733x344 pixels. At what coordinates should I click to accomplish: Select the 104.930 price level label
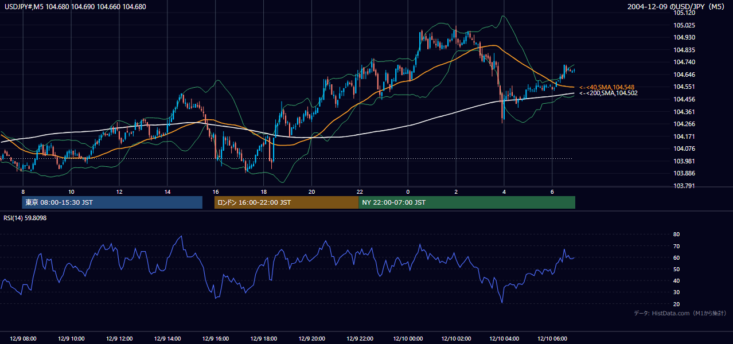tap(684, 37)
